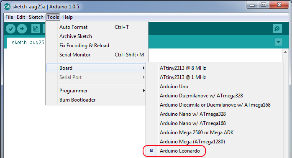Expand the Board submenu
Viewport: 292px width, 158px height.
click(96, 68)
